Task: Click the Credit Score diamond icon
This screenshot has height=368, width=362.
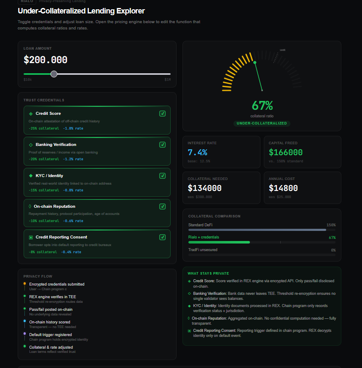Action: pyautogui.click(x=31, y=114)
